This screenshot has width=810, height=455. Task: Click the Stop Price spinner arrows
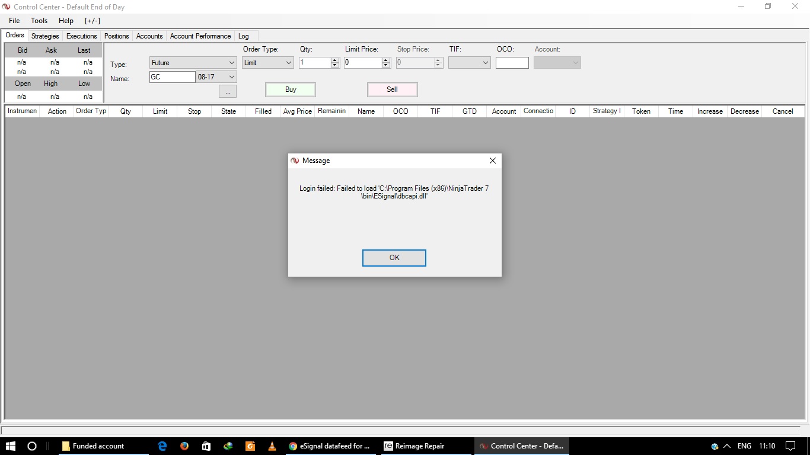coord(439,62)
